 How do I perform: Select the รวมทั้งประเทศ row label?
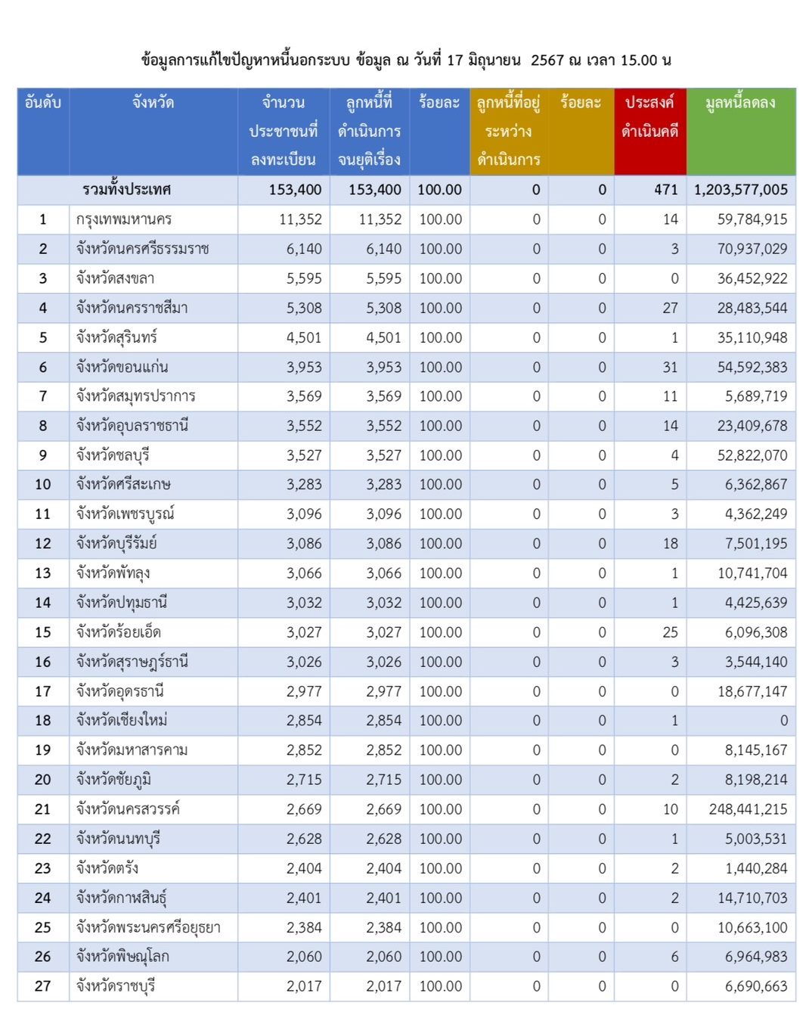(127, 189)
